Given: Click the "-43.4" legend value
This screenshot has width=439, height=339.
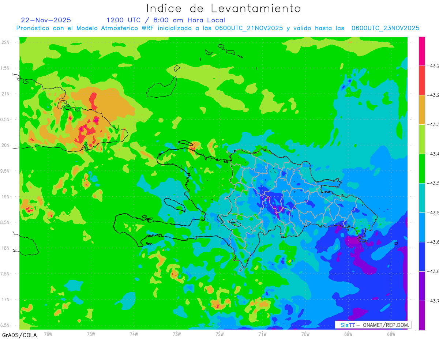Looking at the screenshot, I should 432,154.
